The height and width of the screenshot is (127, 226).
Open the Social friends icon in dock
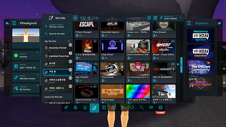pos(113,108)
